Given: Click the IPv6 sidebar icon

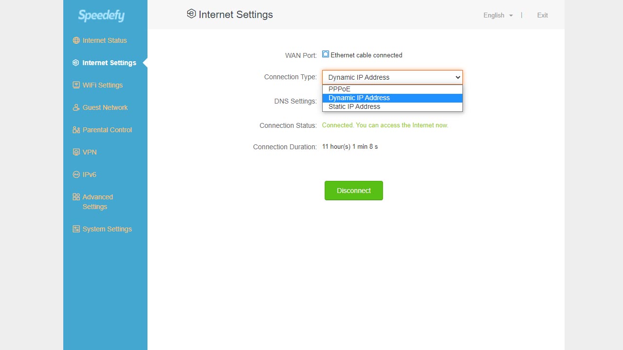Looking at the screenshot, I should tap(76, 175).
